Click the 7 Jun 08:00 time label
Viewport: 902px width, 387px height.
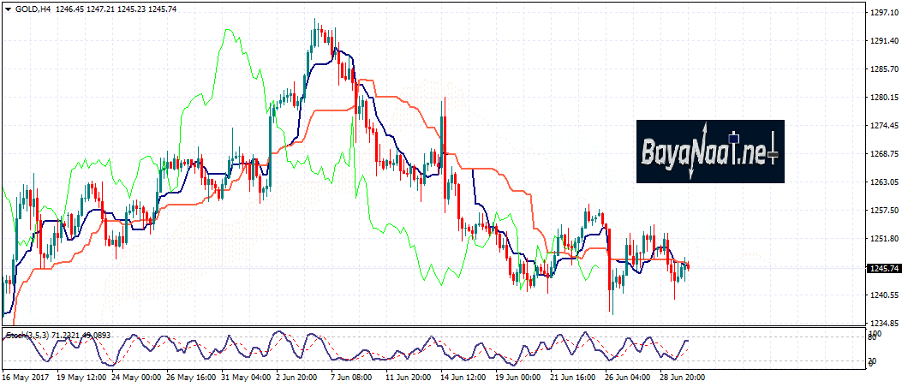349,376
